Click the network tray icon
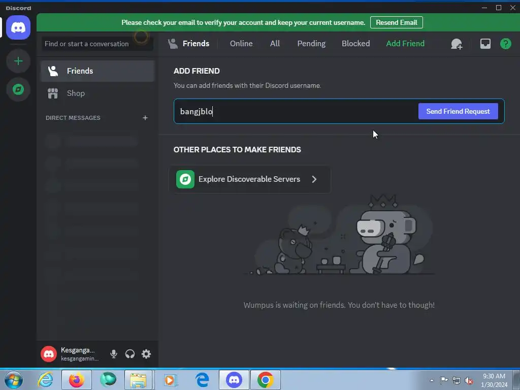Viewport: 520px width, 390px height. [457, 380]
